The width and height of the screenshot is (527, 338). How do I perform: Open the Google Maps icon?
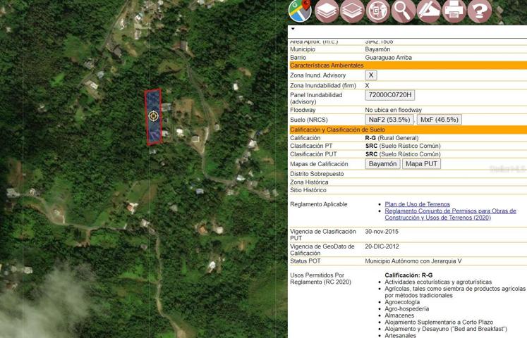(300, 11)
